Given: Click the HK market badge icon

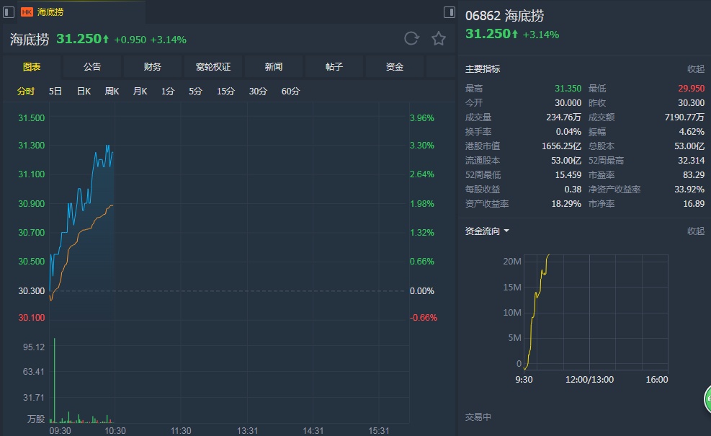Looking at the screenshot, I should [27, 12].
